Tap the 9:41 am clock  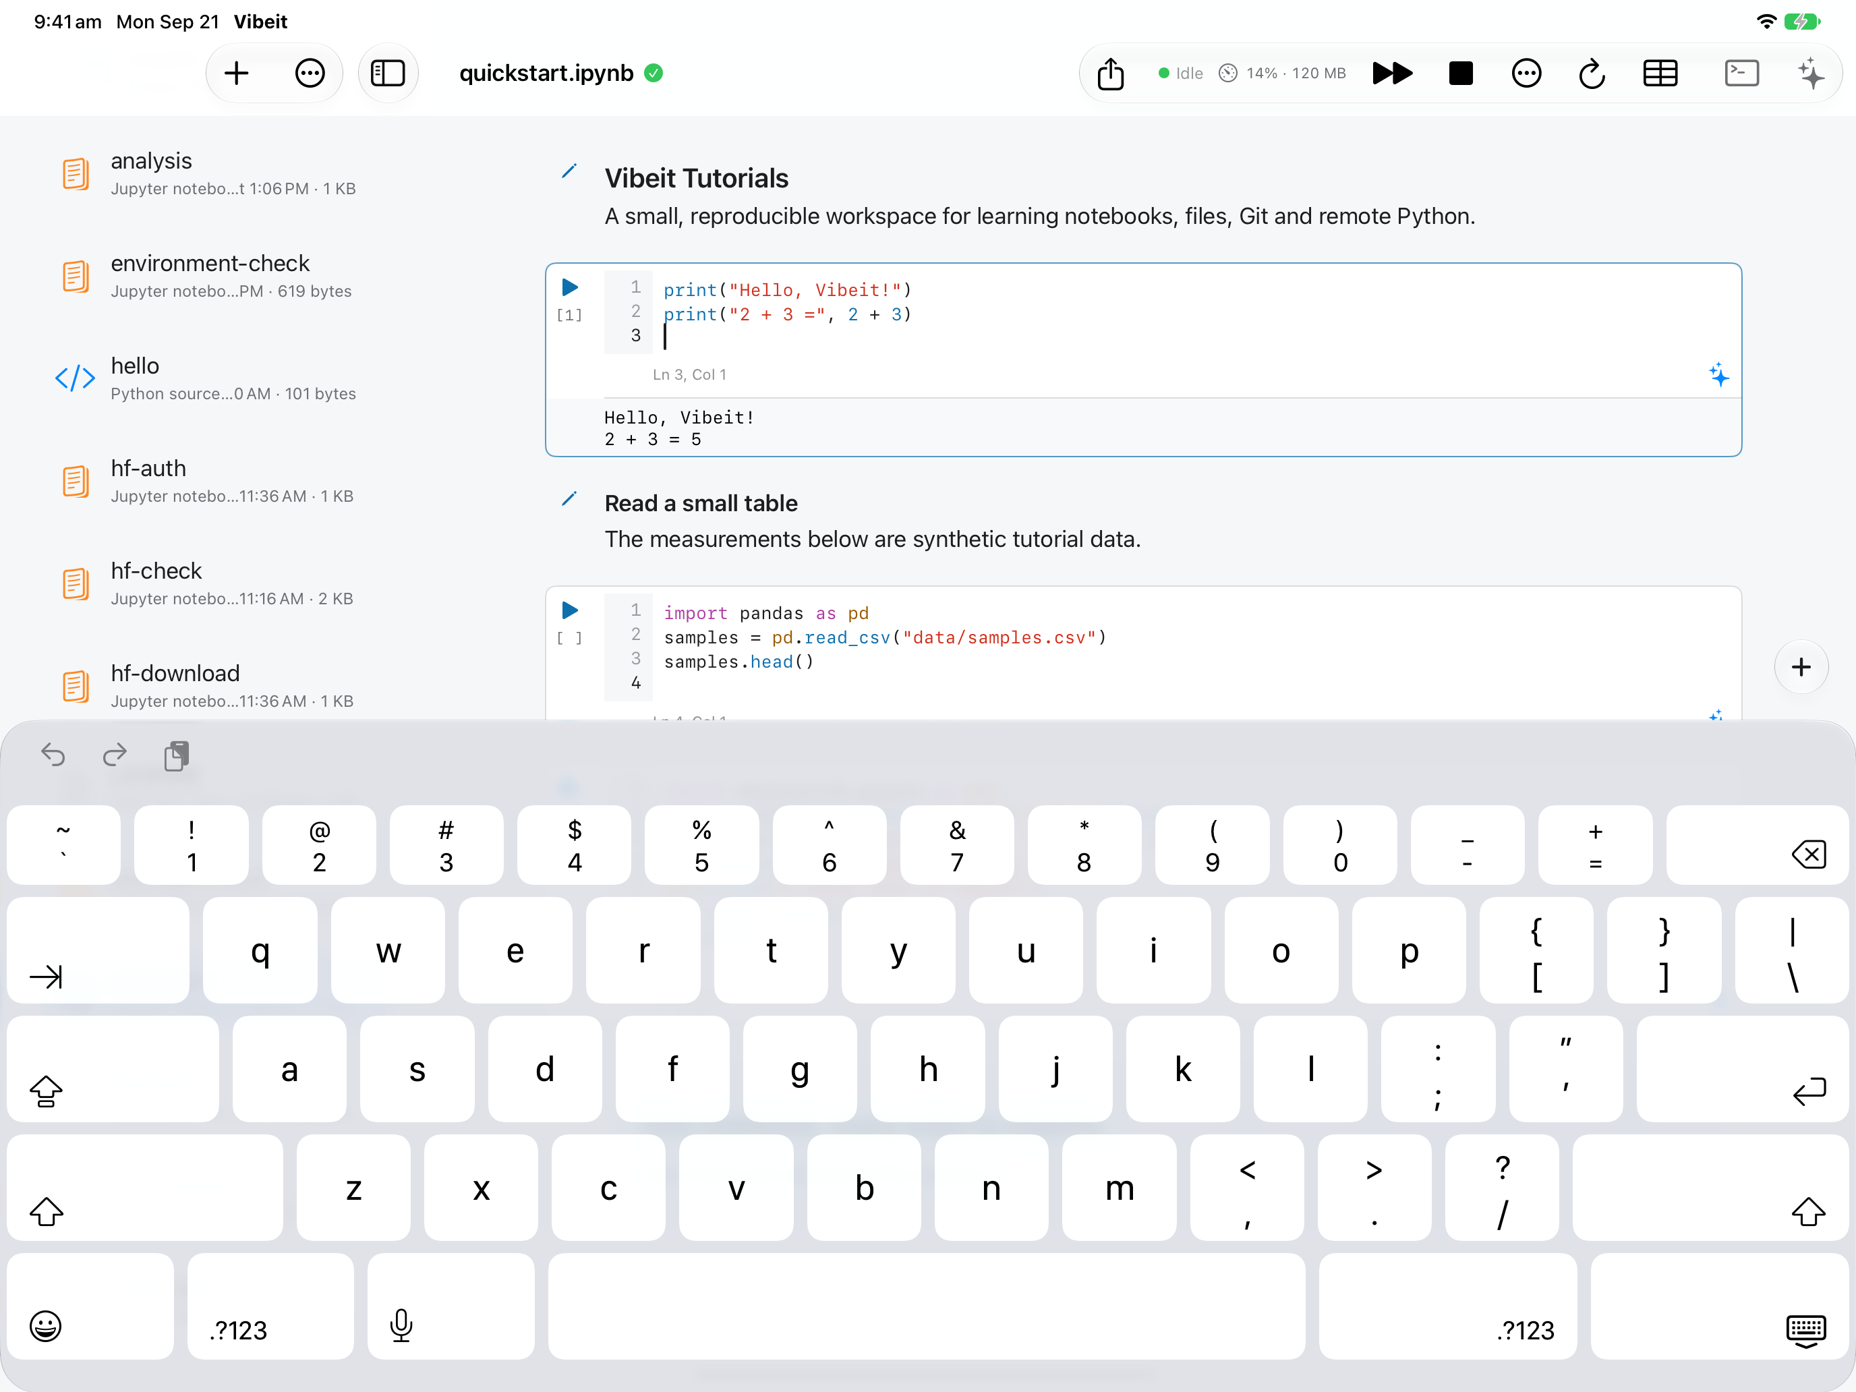(x=68, y=22)
